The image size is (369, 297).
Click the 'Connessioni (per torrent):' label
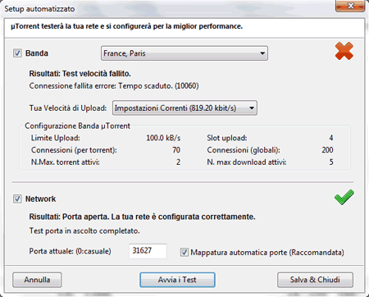pos(74,150)
